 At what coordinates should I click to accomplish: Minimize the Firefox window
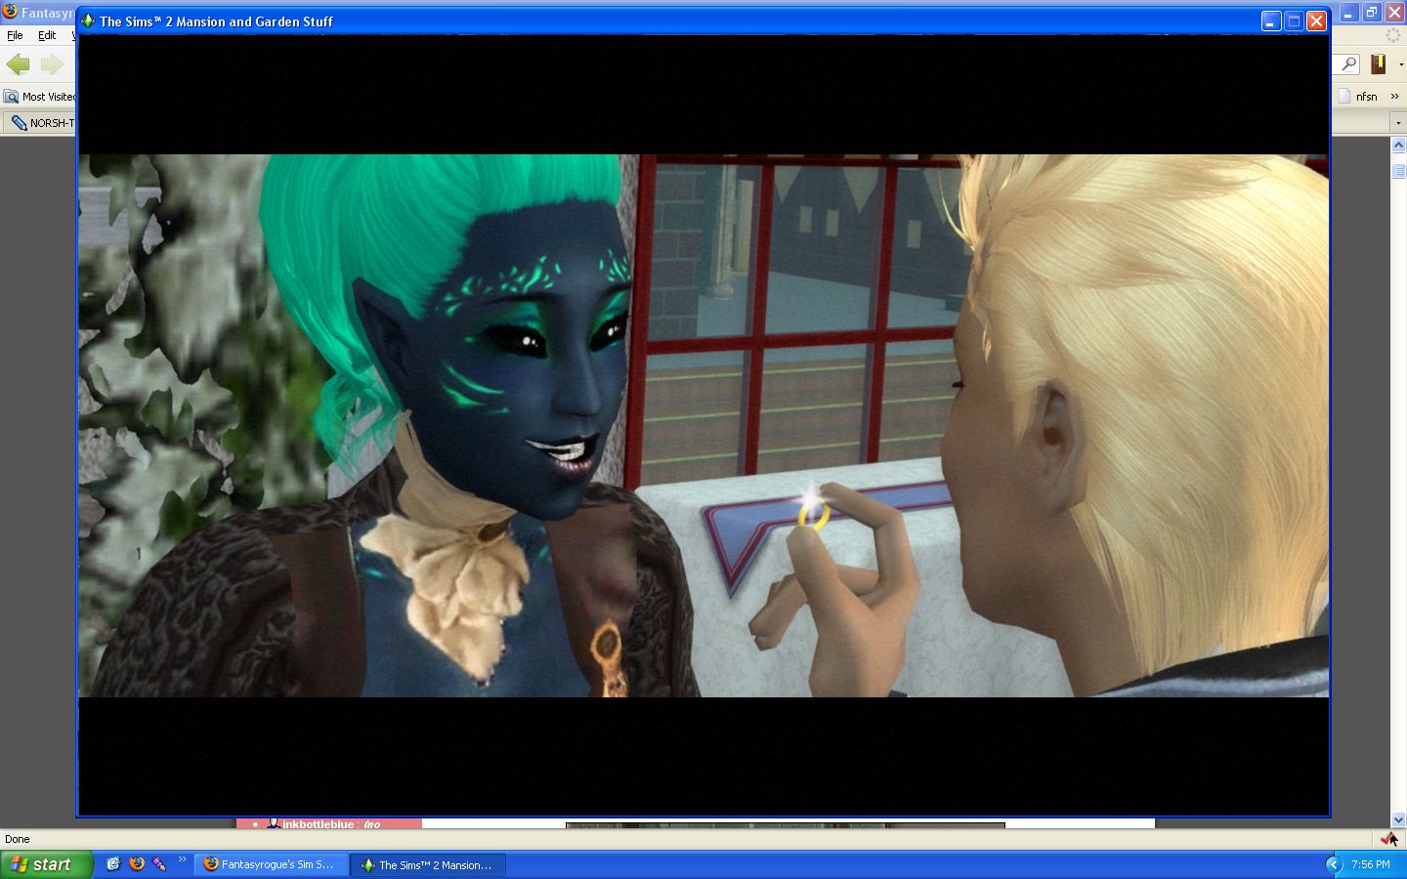click(x=1348, y=13)
